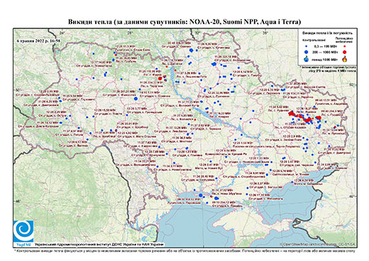369x261 pixels.
Task: Click the big blue marker near the Black Sea coast
Action: pos(201,195)
